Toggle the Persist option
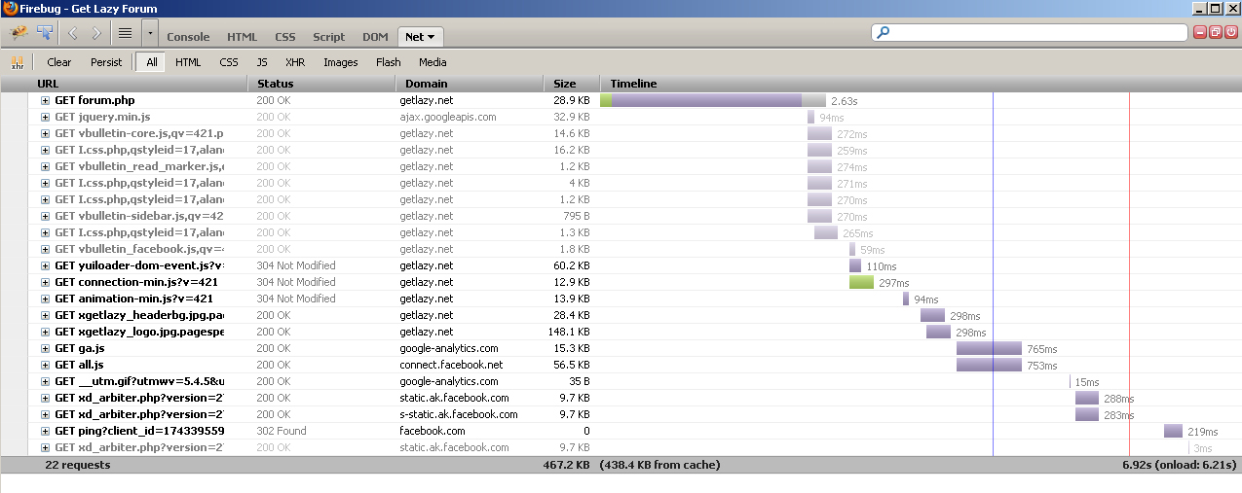This screenshot has width=1242, height=493. tap(106, 62)
